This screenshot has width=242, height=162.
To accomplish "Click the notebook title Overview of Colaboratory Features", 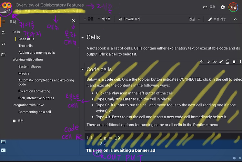I will pos(50,5).
